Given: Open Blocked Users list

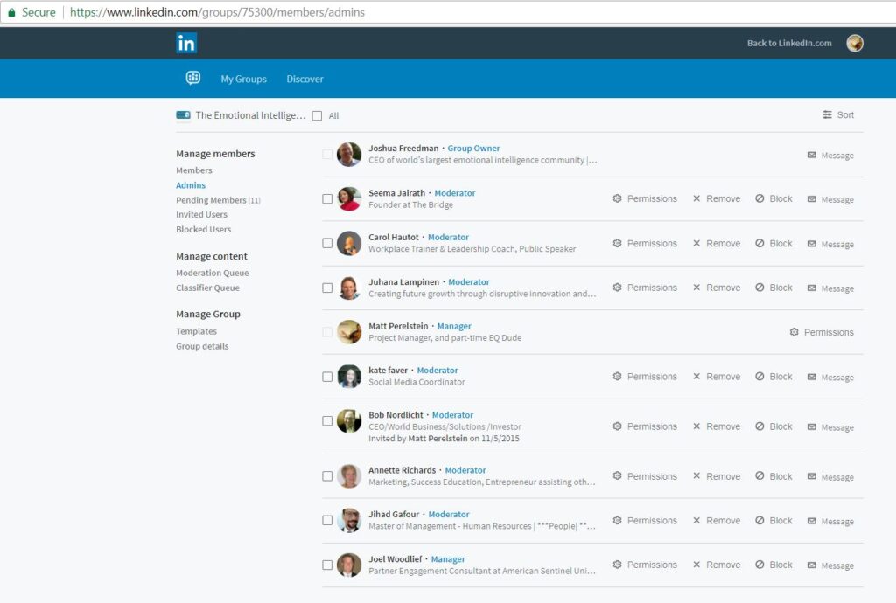Looking at the screenshot, I should [203, 230].
